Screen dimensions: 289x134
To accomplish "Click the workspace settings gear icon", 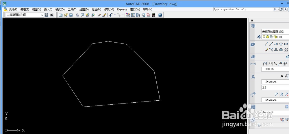I will point(47,15).
